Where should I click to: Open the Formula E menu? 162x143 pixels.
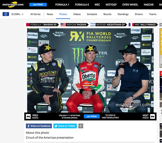pyautogui.click(x=82, y=5)
